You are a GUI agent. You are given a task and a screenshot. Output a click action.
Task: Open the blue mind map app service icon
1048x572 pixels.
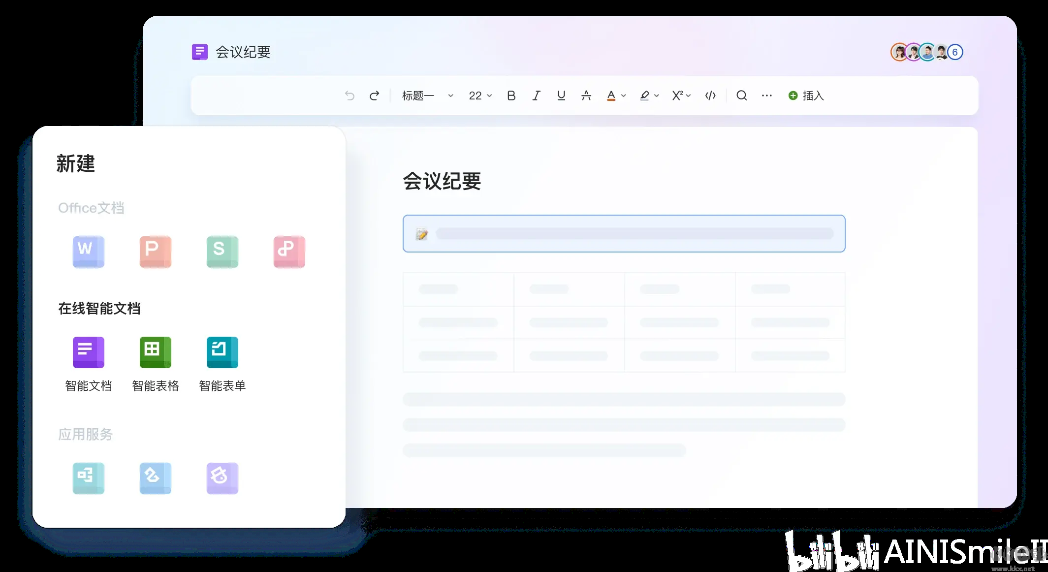click(x=156, y=478)
